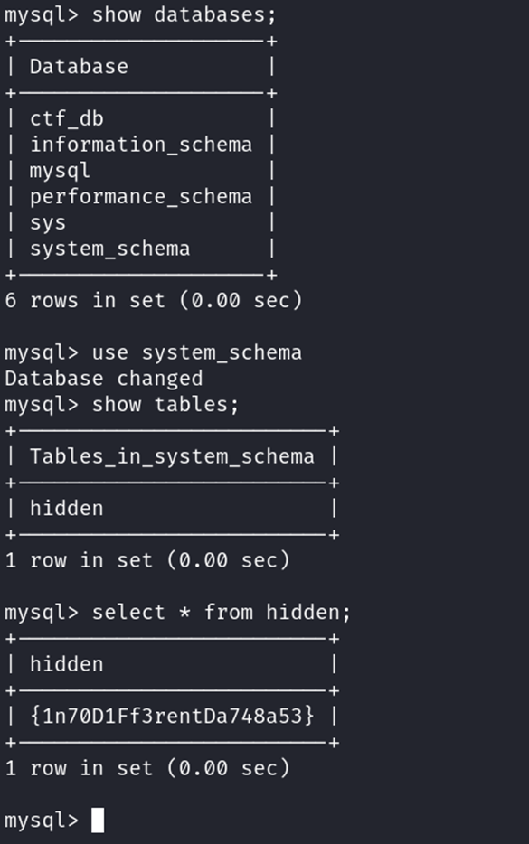Screen dimensions: 529x844
Task: Click the 'show tables;' command
Action: point(165,404)
